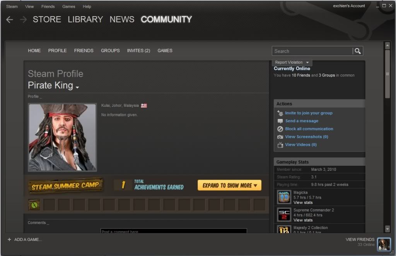396x256 pixels.
Task: Switch to the LIBRARY tab
Action: [85, 20]
